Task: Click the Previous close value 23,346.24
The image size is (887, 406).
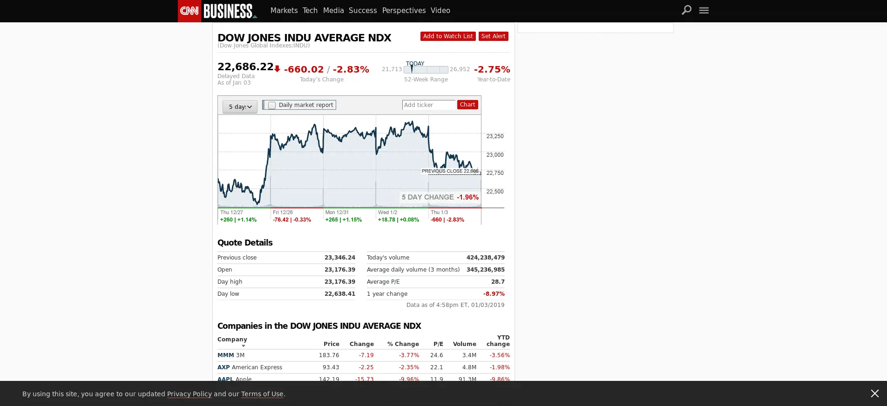Action: click(340, 258)
